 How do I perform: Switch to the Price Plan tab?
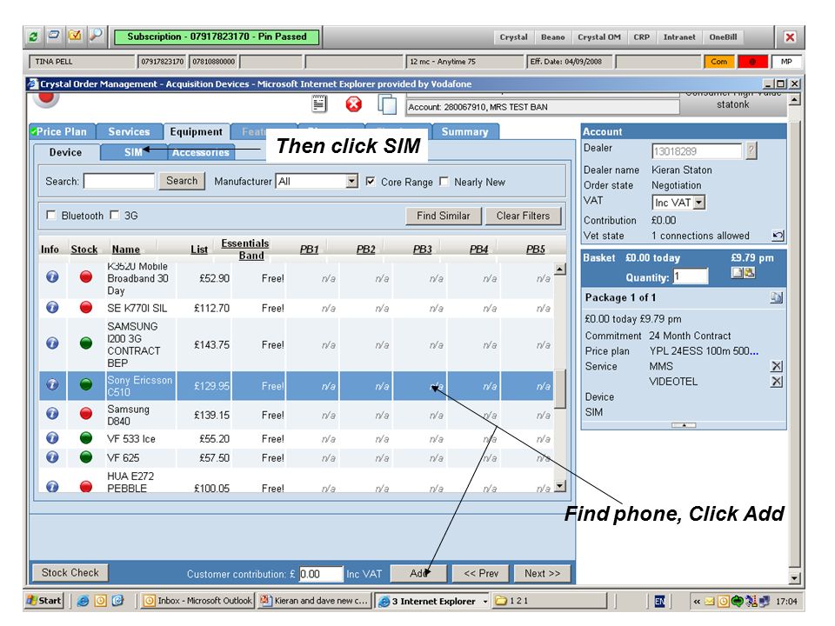pyautogui.click(x=62, y=131)
